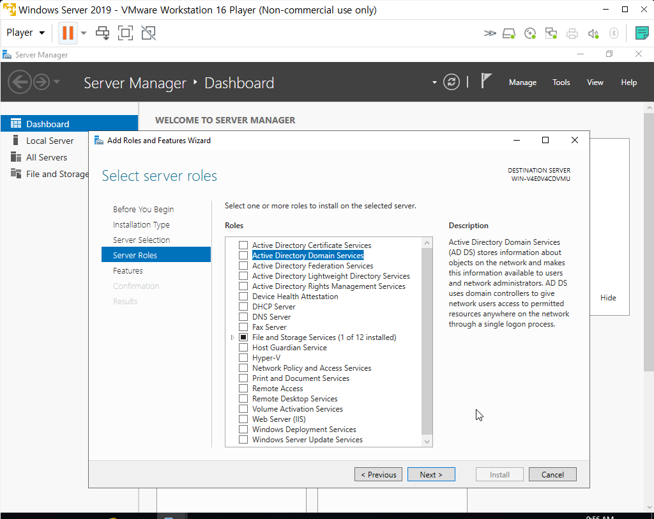The height and width of the screenshot is (519, 654).
Task: Click the Previous button
Action: tap(378, 474)
